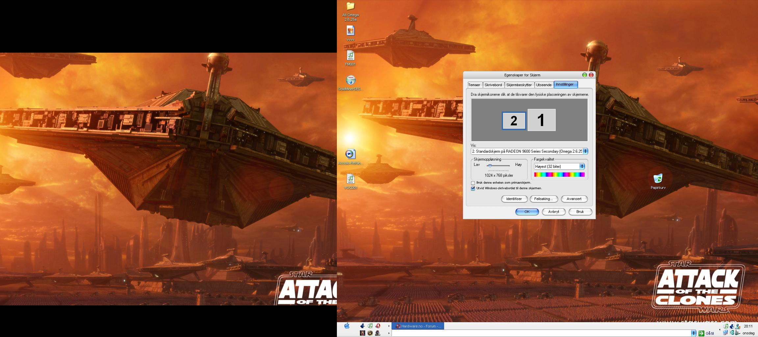Launch World of Warcraft quick launch icon
The height and width of the screenshot is (337, 758).
point(370,333)
